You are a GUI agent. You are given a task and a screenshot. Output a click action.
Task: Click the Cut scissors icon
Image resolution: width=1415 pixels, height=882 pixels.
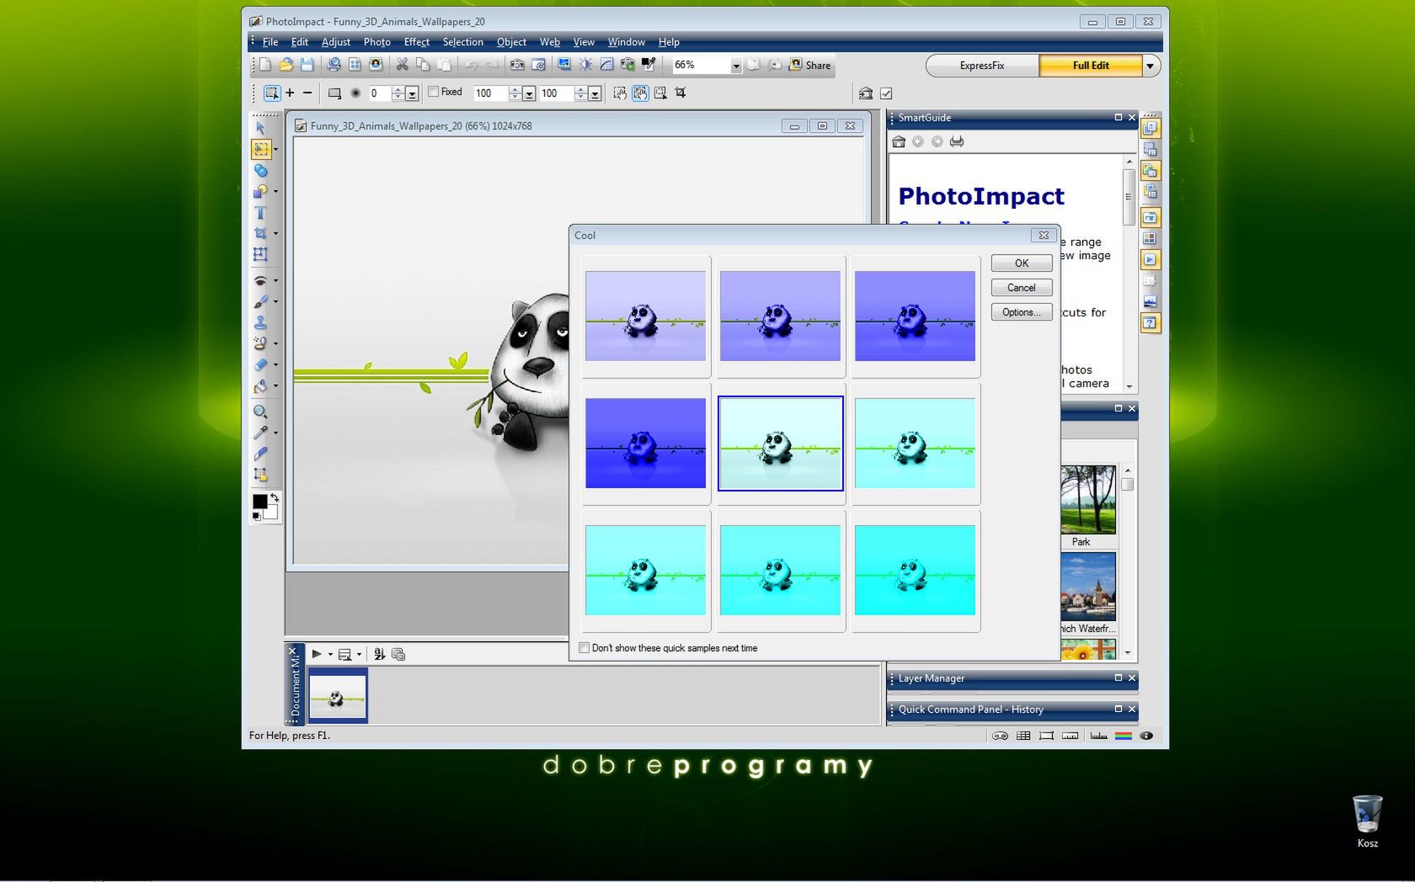point(402,65)
